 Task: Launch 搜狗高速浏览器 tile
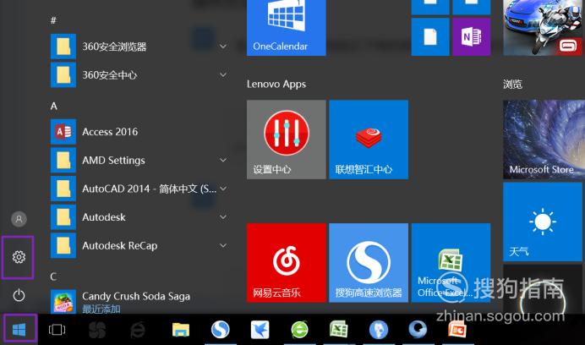click(x=369, y=262)
